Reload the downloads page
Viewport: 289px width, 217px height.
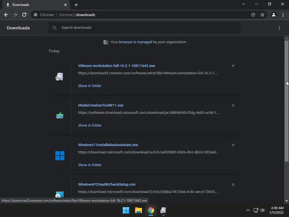24,15
